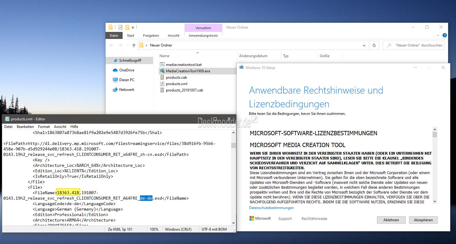This screenshot has height=244, width=456.
Task: Open the quick access toolbar customize arrow in Explorer
Action: tap(133, 28)
